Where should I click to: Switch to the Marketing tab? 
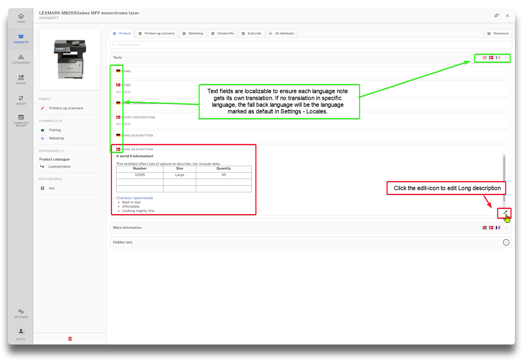coord(193,33)
